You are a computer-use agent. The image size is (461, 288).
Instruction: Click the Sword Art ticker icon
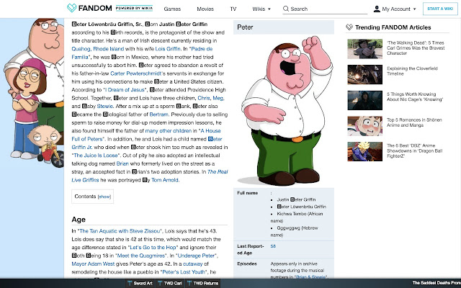(130, 283)
